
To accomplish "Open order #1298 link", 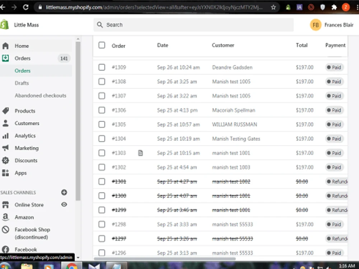I will [x=119, y=224].
